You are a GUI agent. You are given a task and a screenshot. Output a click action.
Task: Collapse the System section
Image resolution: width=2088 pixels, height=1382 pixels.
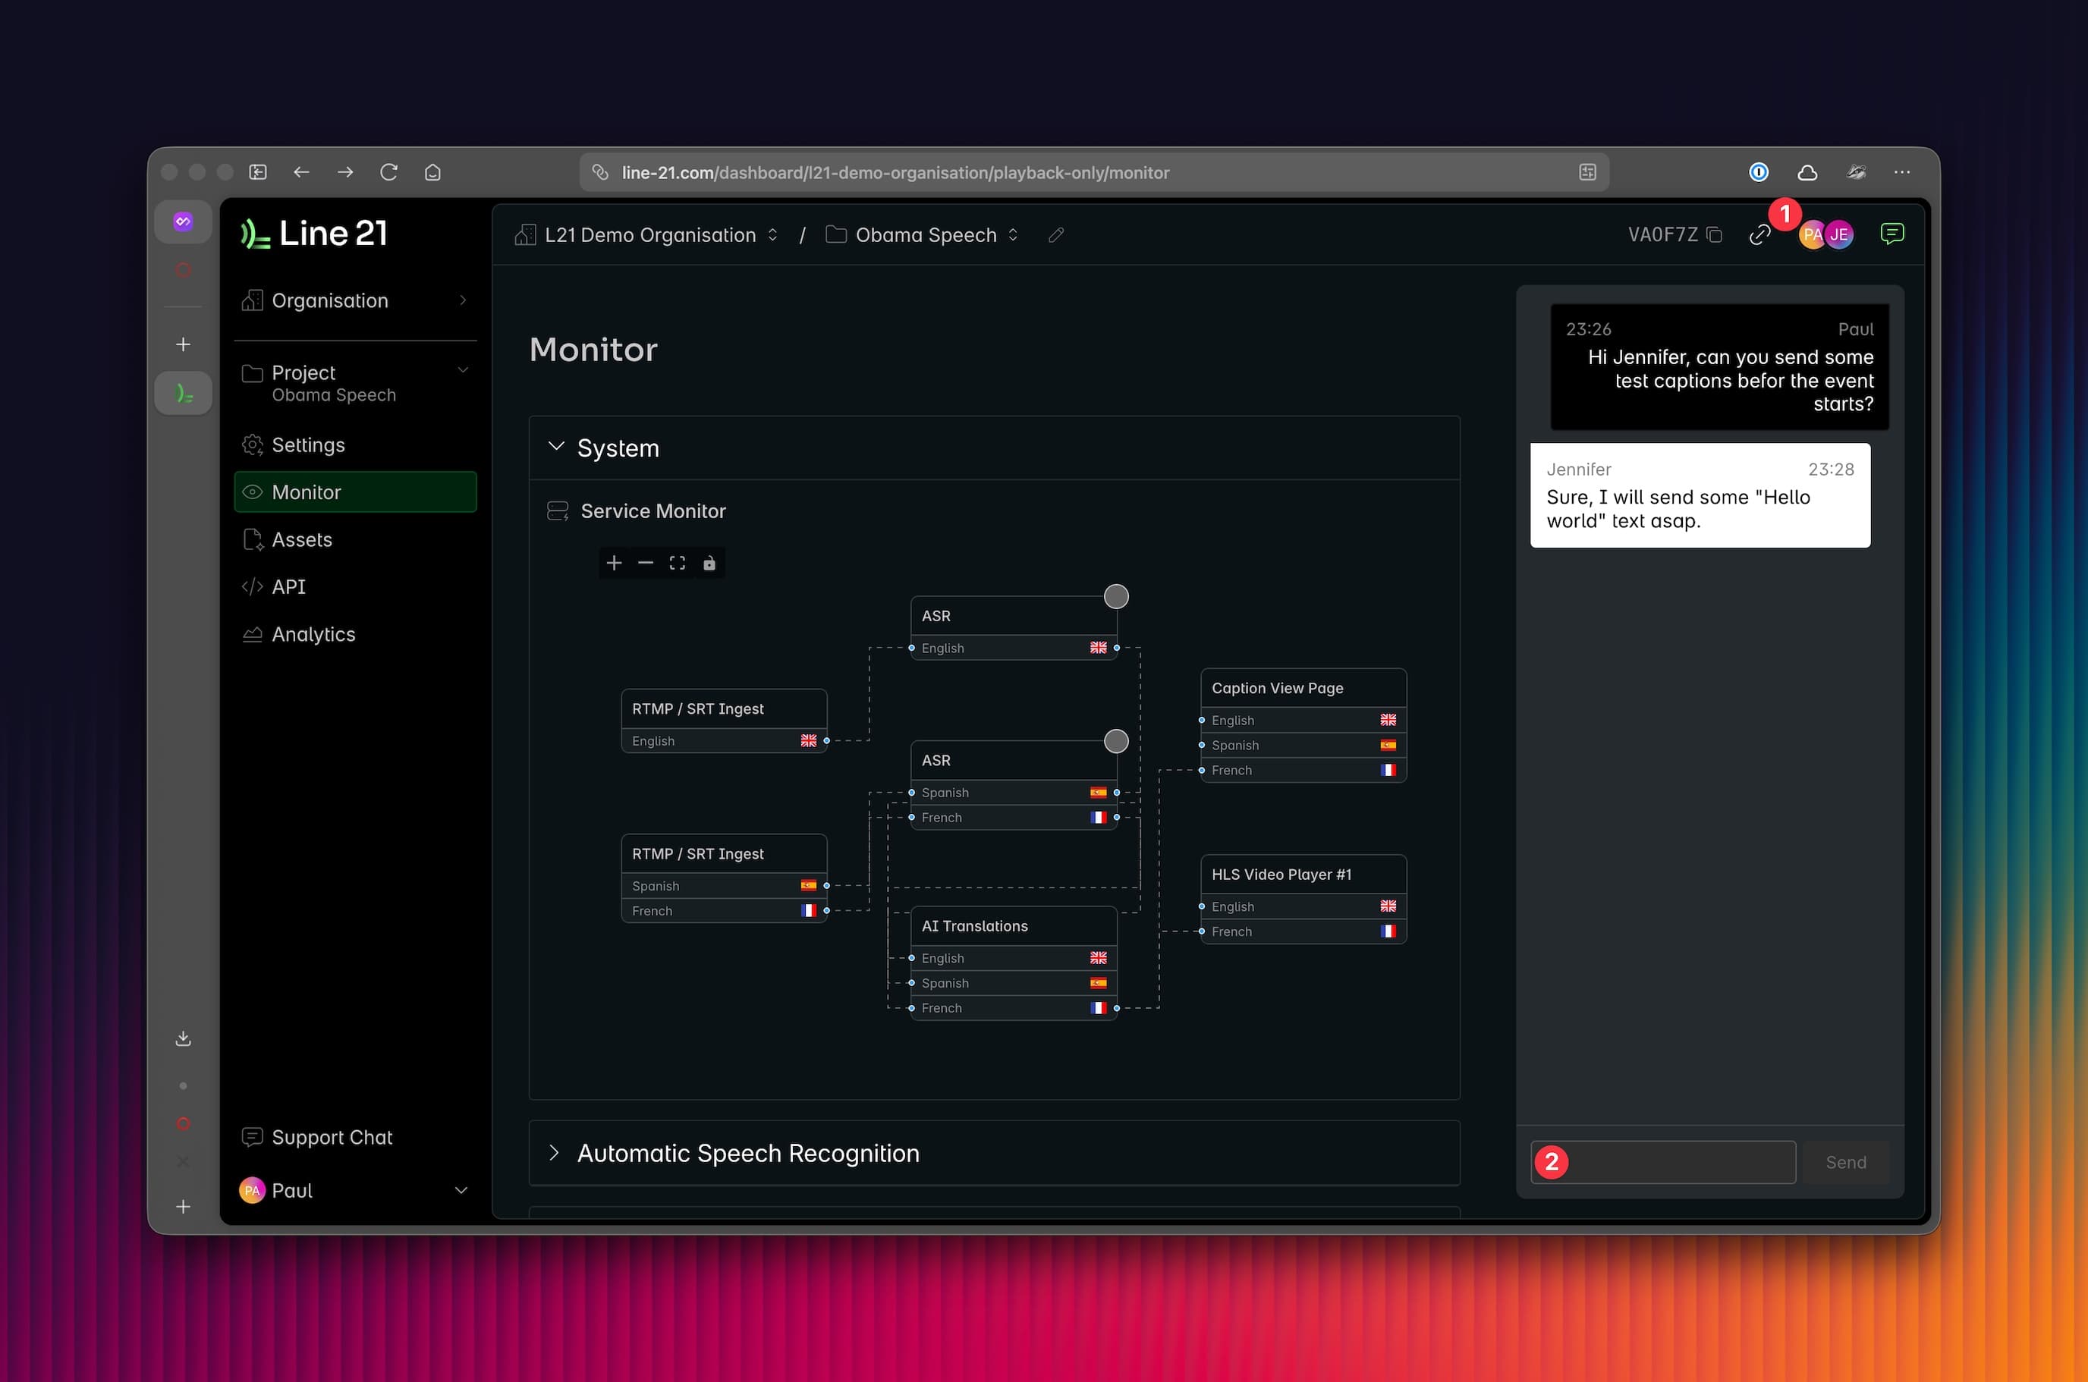[556, 448]
